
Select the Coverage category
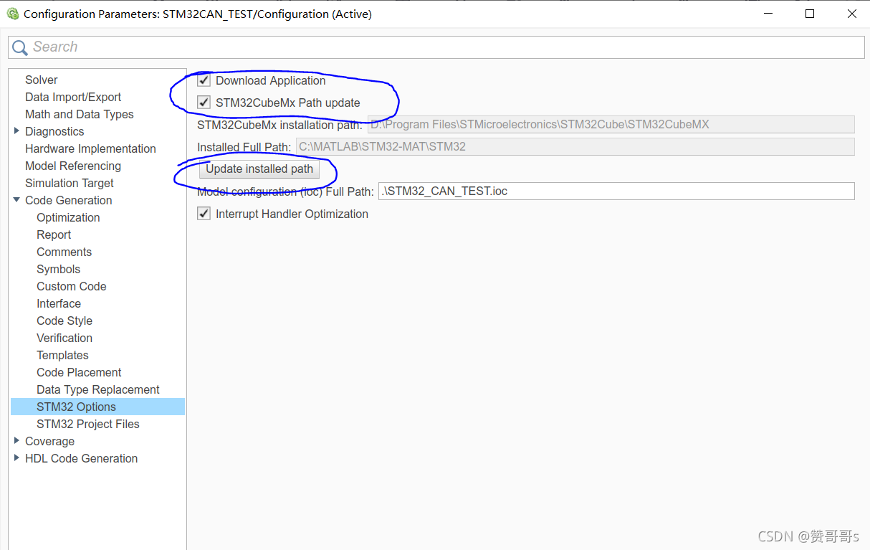[x=49, y=441]
